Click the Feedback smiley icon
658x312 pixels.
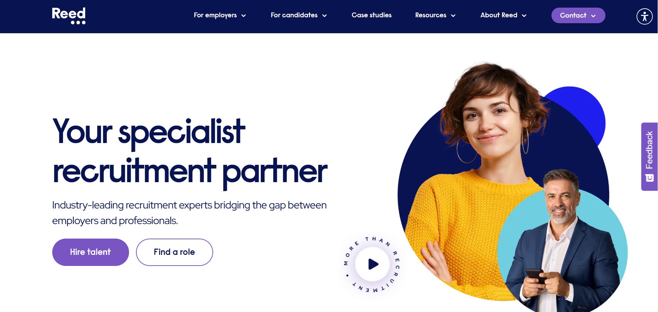650,178
